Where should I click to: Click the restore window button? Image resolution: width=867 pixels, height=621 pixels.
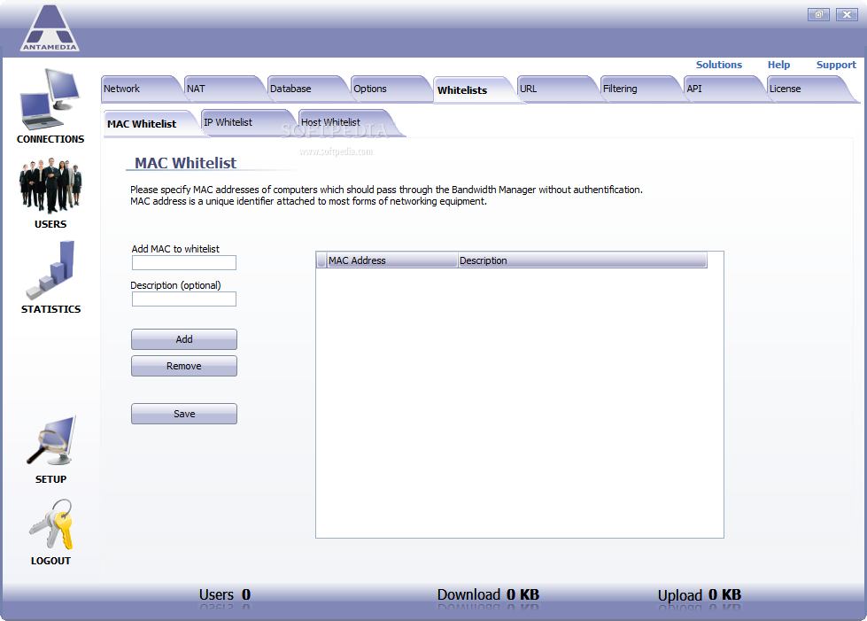pyautogui.click(x=818, y=14)
